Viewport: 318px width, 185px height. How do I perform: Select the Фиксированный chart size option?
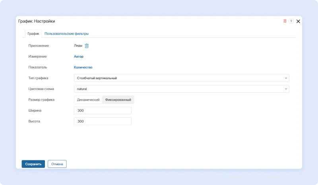[x=118, y=100]
